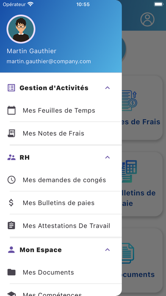Tap the clock icon for demandes de congés
Screen dimensions: 166x296
(x=11, y=180)
